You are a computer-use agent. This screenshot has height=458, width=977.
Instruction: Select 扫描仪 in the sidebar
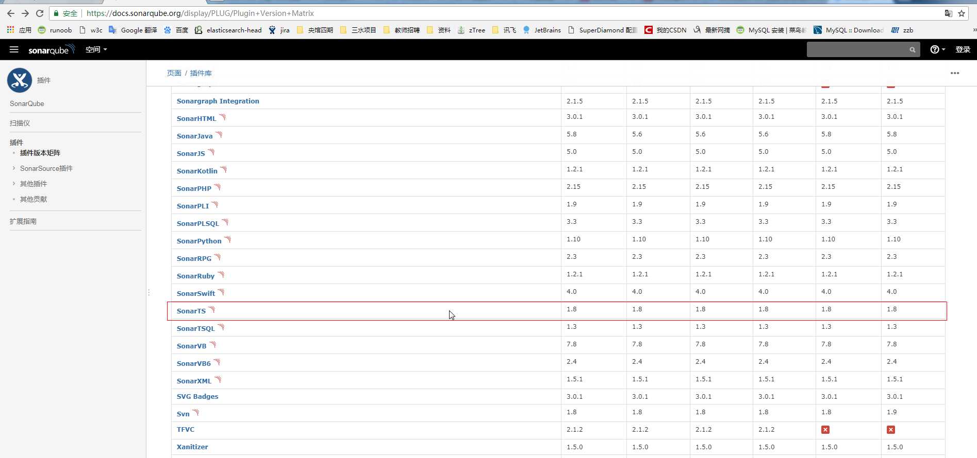click(20, 123)
